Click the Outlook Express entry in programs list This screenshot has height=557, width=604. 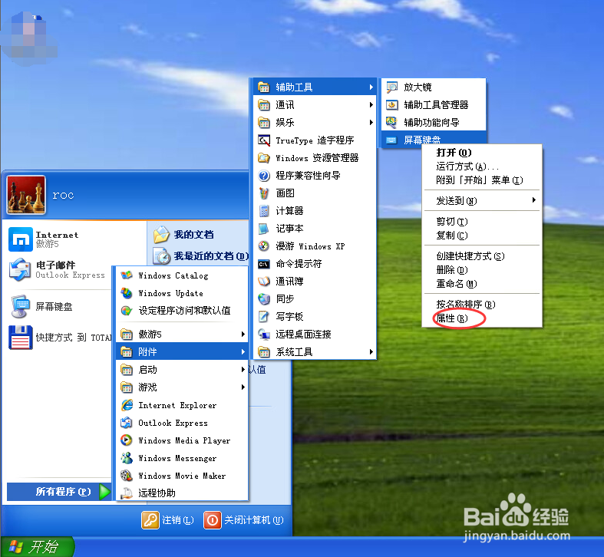[181, 423]
